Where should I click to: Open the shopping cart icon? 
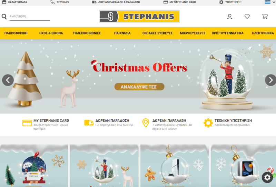[x=265, y=17]
